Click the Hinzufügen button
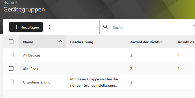 coord(26,27)
